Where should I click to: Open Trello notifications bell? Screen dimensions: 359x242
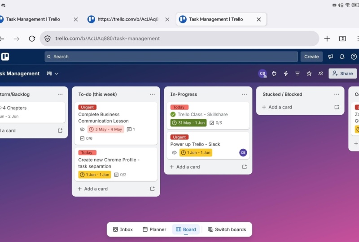click(x=342, y=56)
